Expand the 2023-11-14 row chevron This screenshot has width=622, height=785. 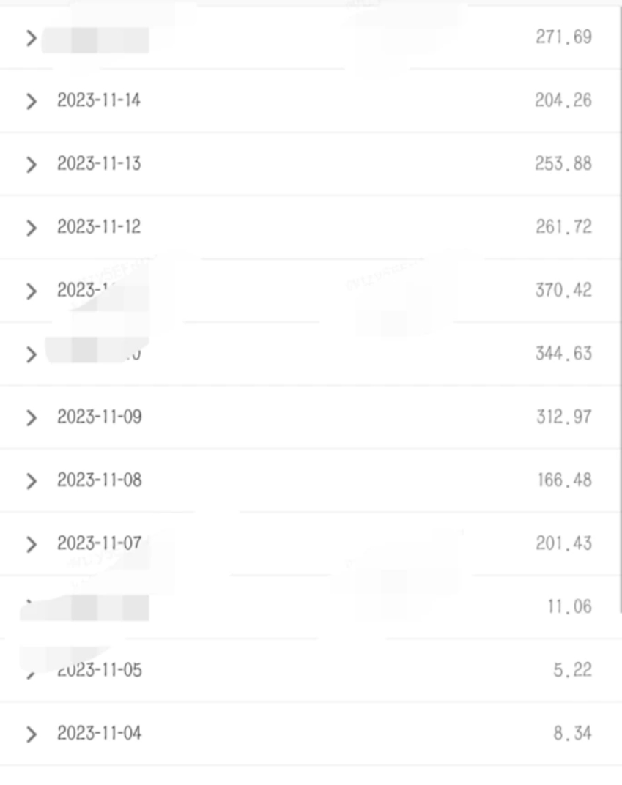coord(31,101)
